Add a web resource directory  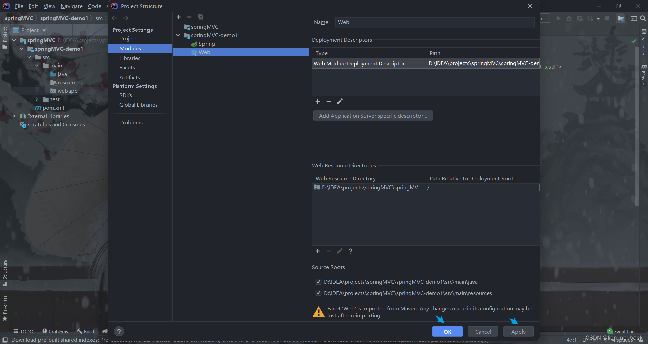318,251
